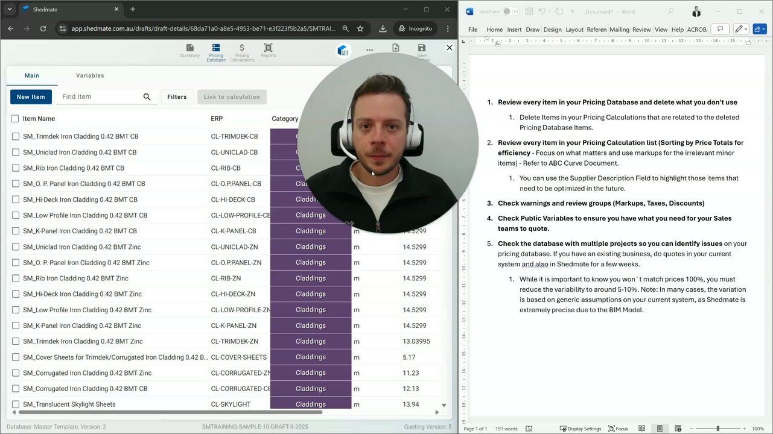Open the Share dropdown button in Word
Screen dimensions: 773x434
(759, 29)
